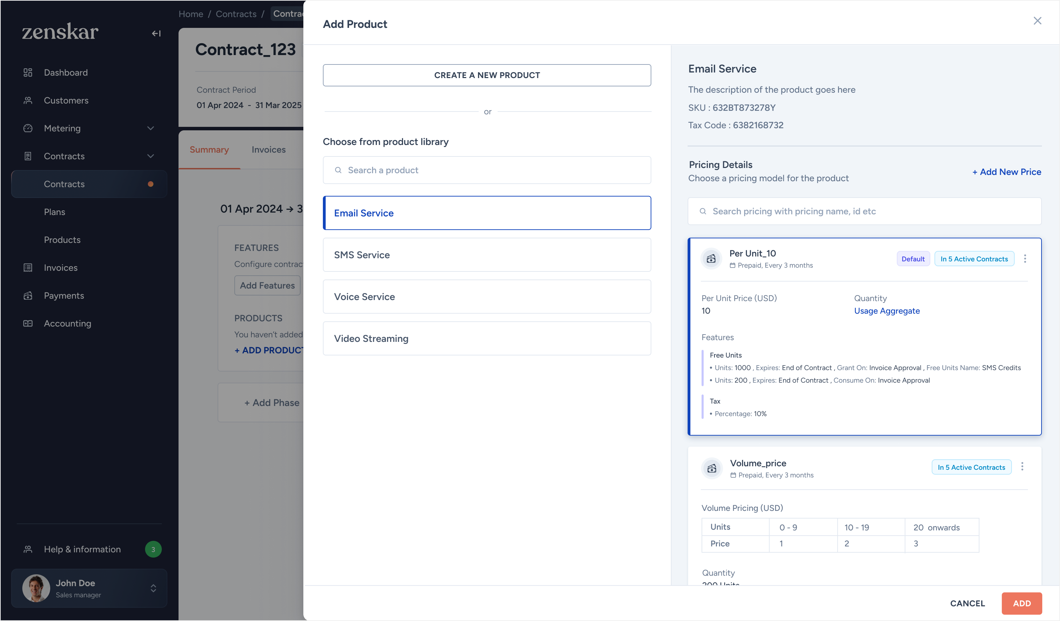1060x621 pixels.
Task: Expand the Metering menu chevron
Action: pyautogui.click(x=151, y=128)
